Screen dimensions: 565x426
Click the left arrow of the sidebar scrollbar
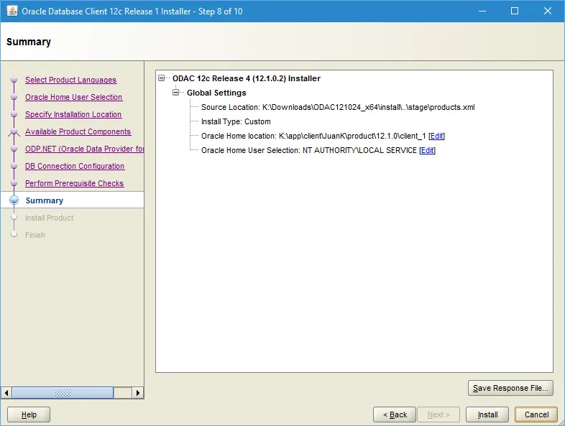tap(6, 392)
